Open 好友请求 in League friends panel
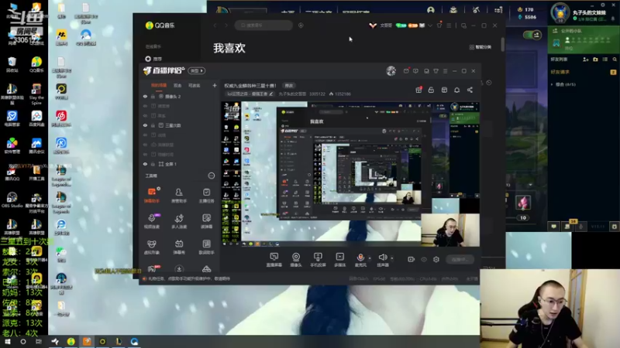Image resolution: width=620 pixels, height=348 pixels. coord(560,72)
